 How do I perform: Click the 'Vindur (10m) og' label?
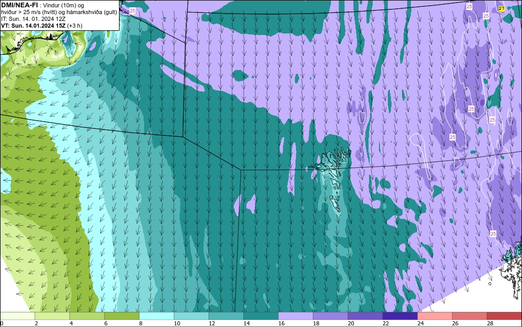click(64, 5)
